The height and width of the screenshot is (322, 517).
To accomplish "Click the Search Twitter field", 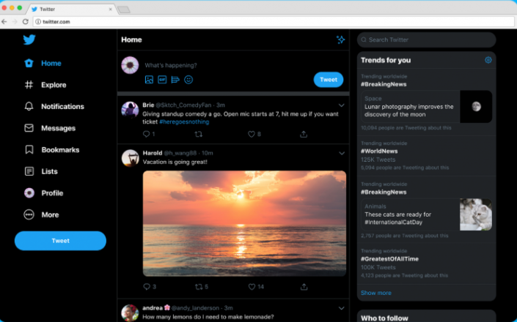I will [427, 40].
